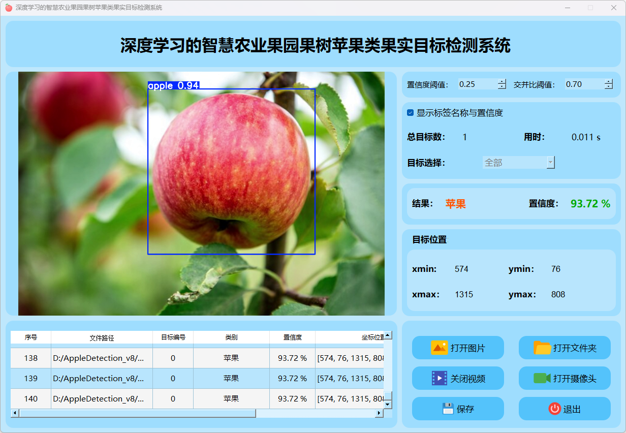Click the video film icon on 关闭视频
Viewport: 626px width, 433px height.
pos(439,378)
